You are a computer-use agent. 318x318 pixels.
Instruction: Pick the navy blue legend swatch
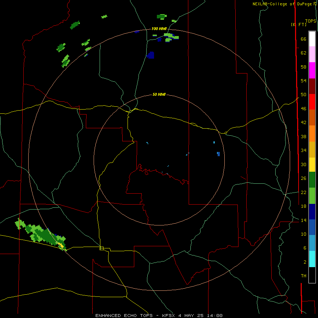[x=312, y=212]
